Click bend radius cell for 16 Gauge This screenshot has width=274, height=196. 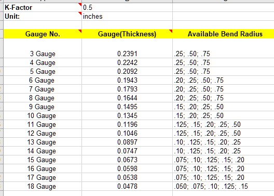(223, 168)
